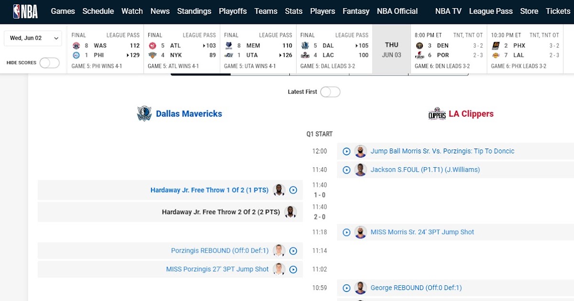This screenshot has height=301, width=574.
Task: Click the LEAGUE PASS link on the MEM-UTA game
Action: pos(276,35)
